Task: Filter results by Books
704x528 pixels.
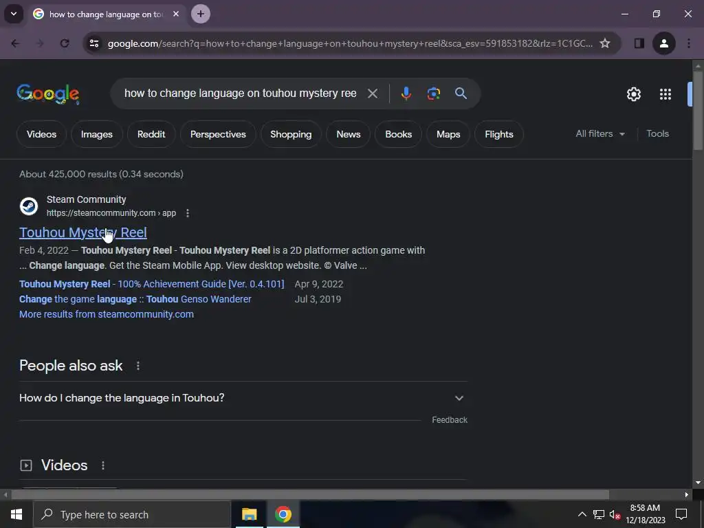Action: 398,134
